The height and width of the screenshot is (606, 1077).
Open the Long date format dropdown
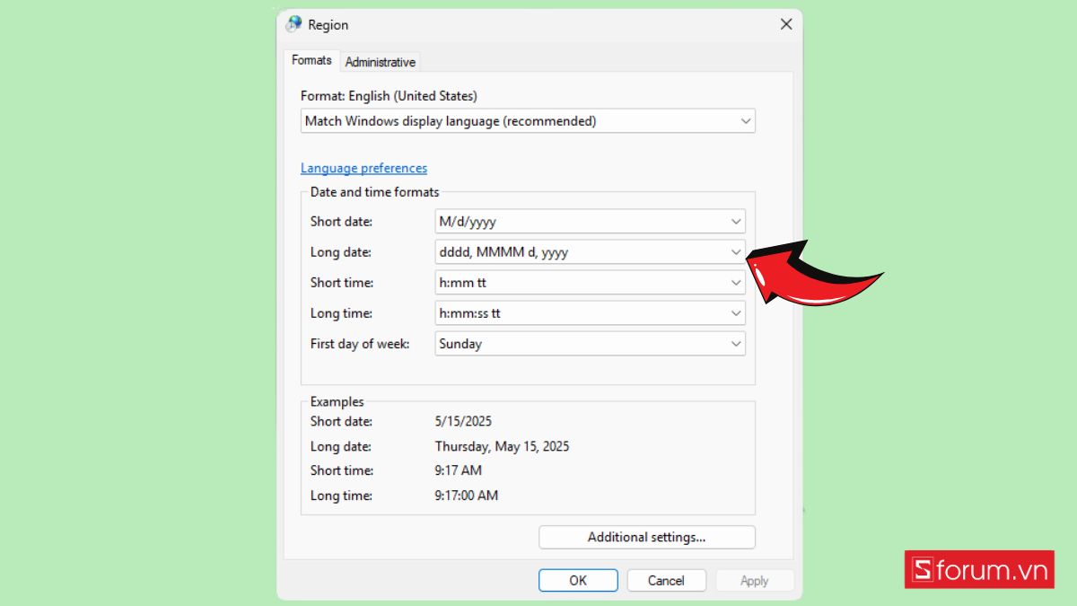590,252
